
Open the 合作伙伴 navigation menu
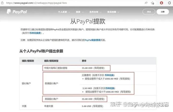94,12
